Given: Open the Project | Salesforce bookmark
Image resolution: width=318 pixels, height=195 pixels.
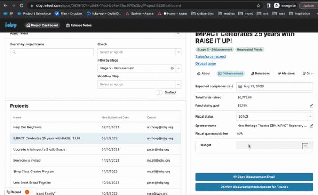Looking at the screenshot, I should 34,13.
